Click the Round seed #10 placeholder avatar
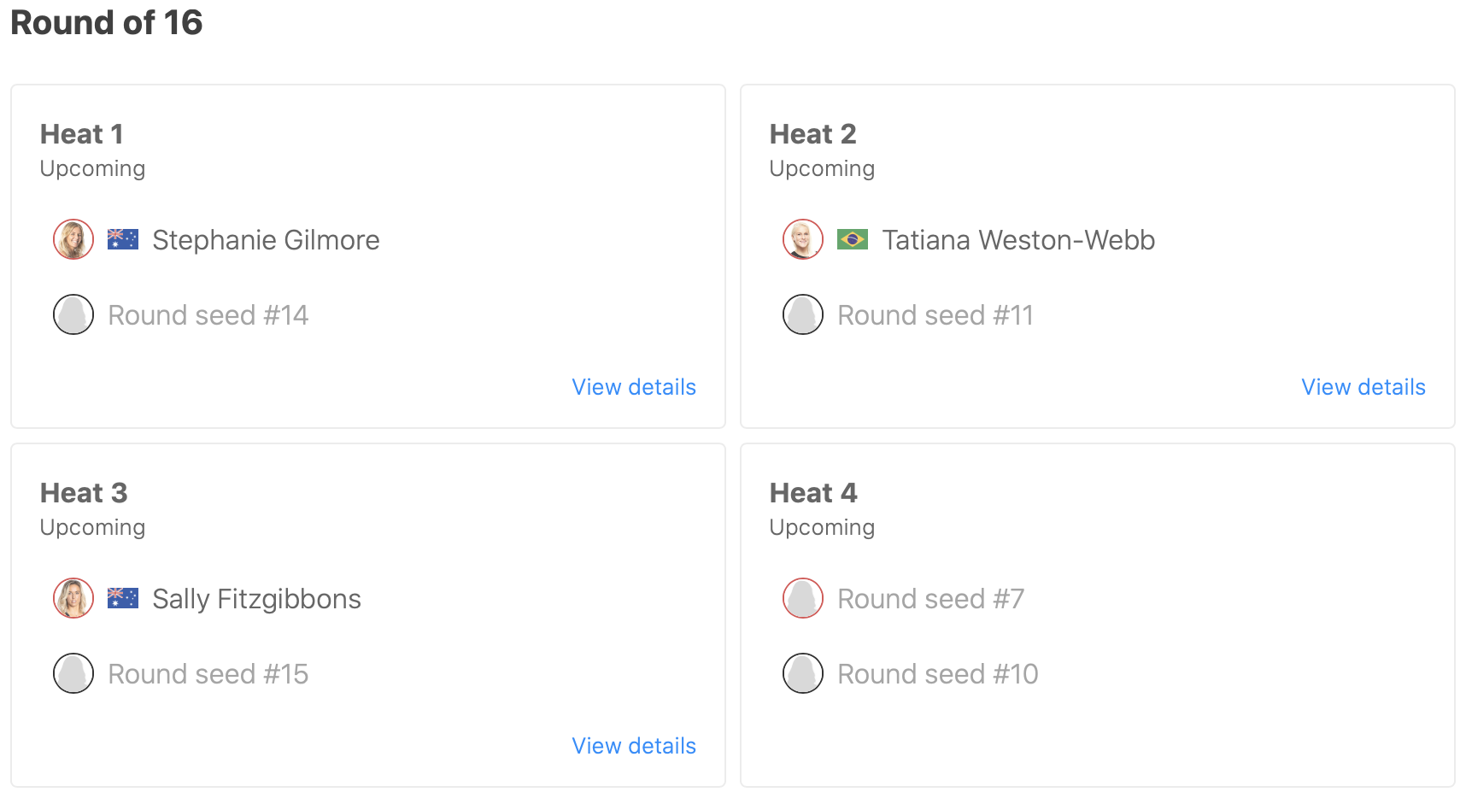Viewport: 1466px width, 798px height. (803, 673)
